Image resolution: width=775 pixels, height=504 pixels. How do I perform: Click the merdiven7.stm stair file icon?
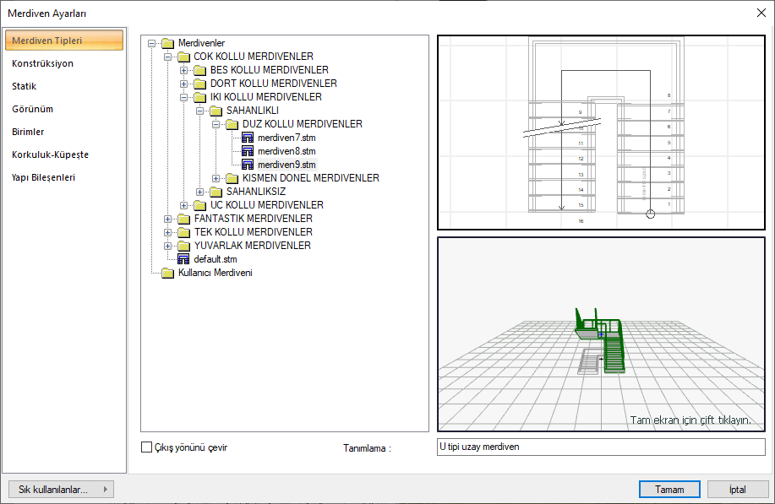point(248,138)
